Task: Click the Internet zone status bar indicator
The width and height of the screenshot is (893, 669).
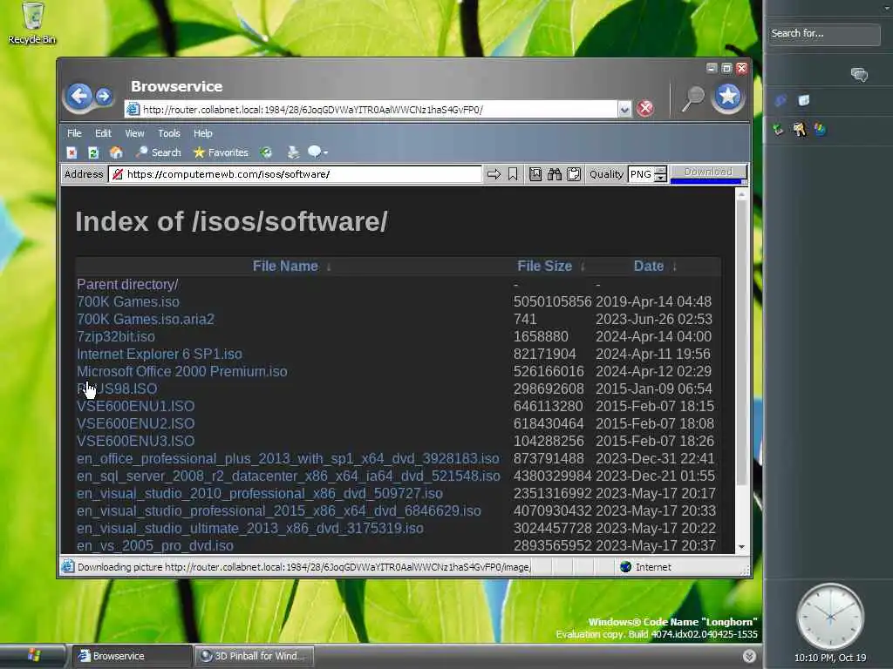Action: pyautogui.click(x=646, y=567)
